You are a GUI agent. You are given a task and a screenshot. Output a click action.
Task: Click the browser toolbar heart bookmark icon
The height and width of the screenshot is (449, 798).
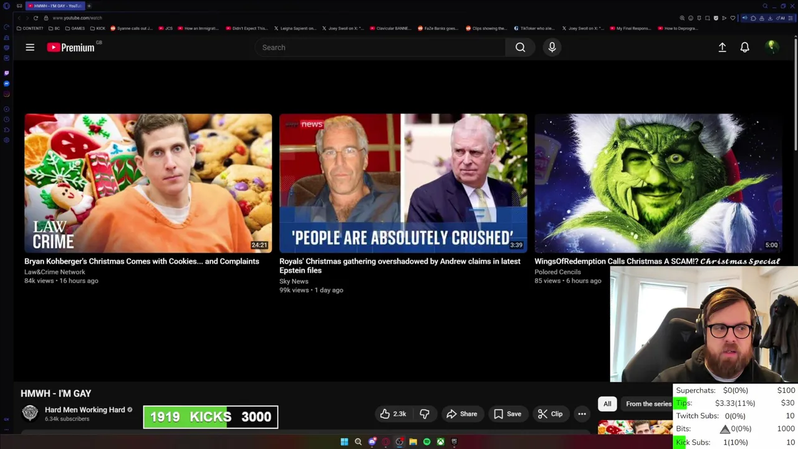733,18
